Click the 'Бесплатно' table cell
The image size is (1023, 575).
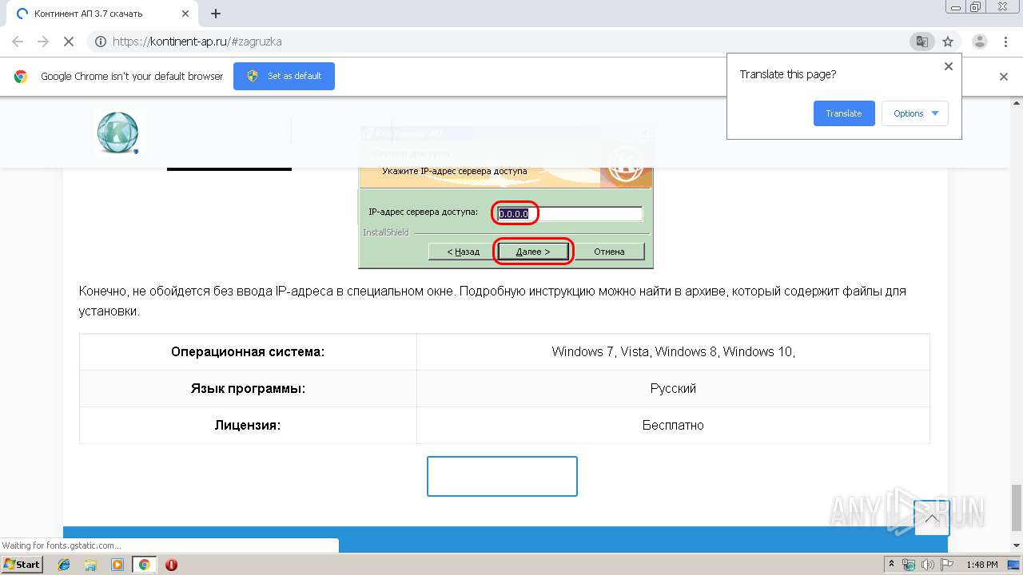673,425
